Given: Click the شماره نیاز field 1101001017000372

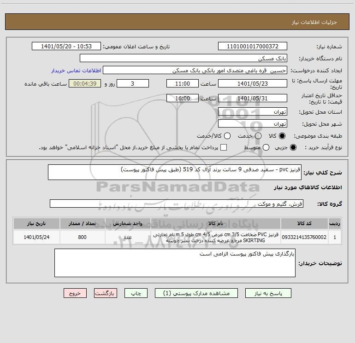Looking at the screenshot, I should (253, 47).
